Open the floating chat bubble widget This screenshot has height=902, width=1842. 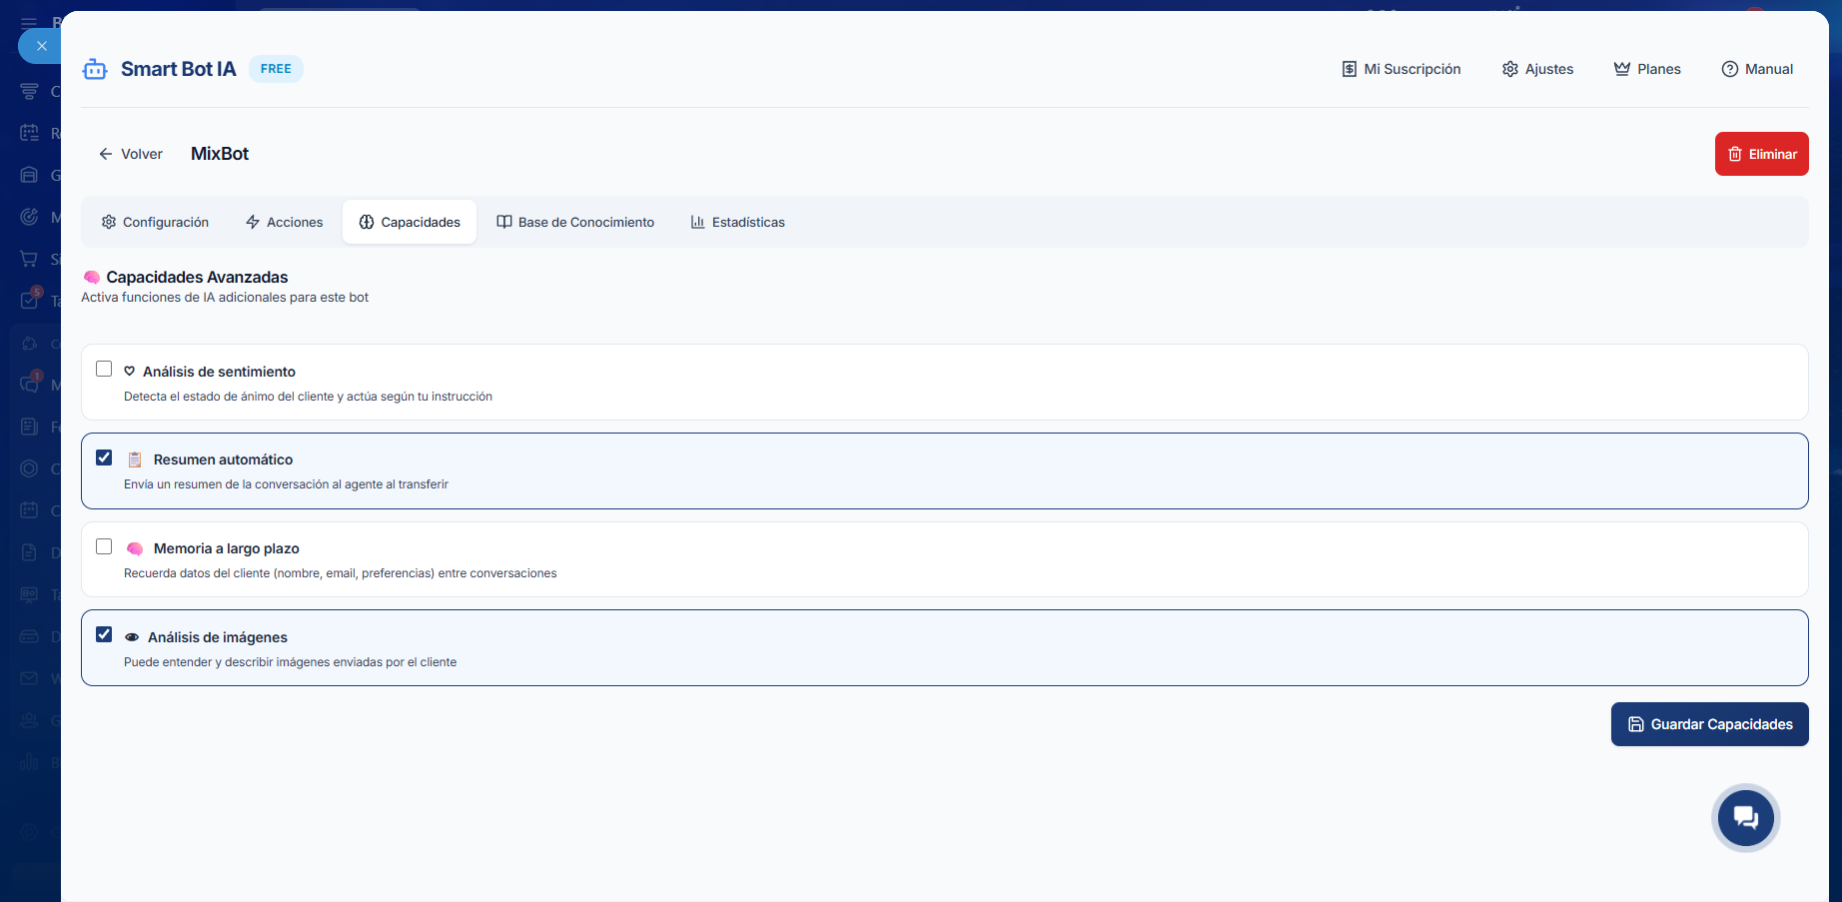1745,818
